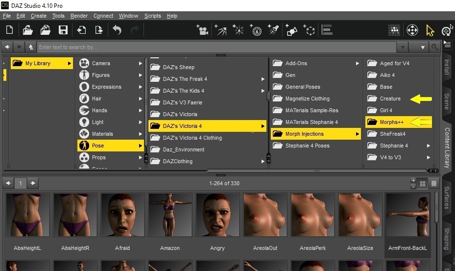Go to next page of results
The image size is (455, 271).
pyautogui.click(x=33, y=183)
